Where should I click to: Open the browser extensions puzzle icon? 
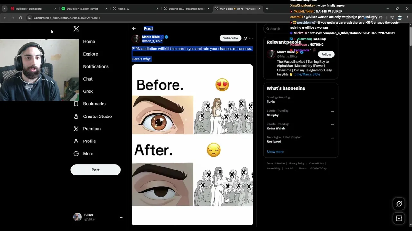[380, 18]
